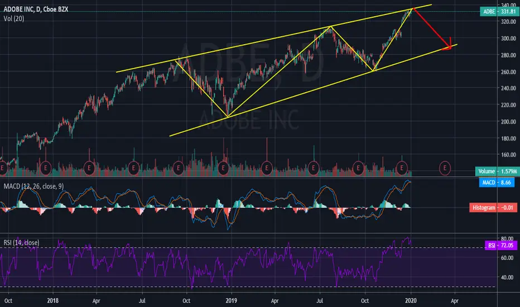Click the ADOBE INC, D, Cboe BZX title
Viewport: 520px width, 307px height.
tap(36, 9)
